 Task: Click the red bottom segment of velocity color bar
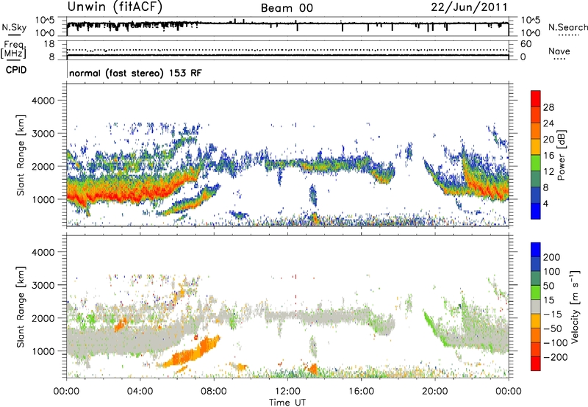click(x=536, y=364)
